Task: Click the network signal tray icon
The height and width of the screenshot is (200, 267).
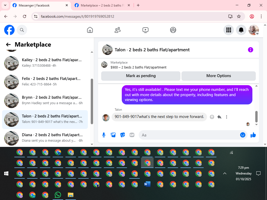Action: tap(231, 152)
